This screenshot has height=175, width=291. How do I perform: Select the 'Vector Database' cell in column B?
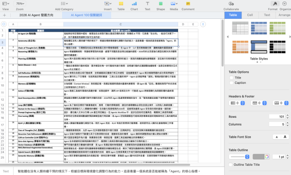[40, 144]
